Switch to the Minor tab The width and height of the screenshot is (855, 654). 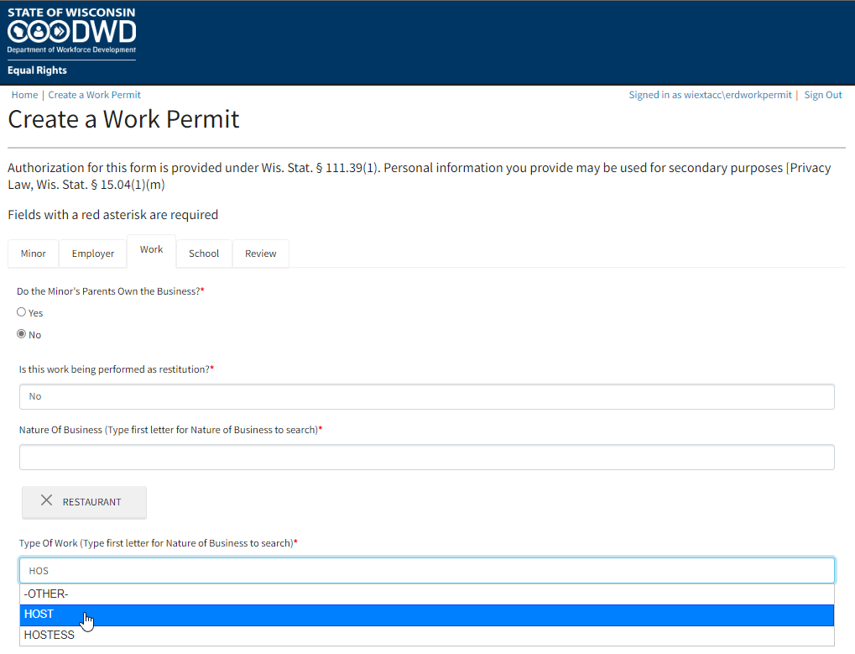pyautogui.click(x=33, y=253)
